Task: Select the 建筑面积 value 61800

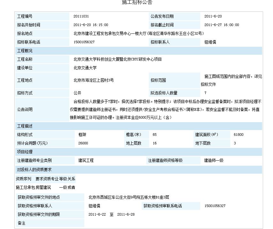Action: (x=239, y=135)
